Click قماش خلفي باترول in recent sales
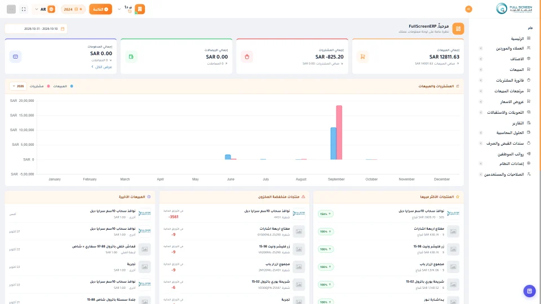This screenshot has height=304, width=541. pyautogui.click(x=104, y=247)
